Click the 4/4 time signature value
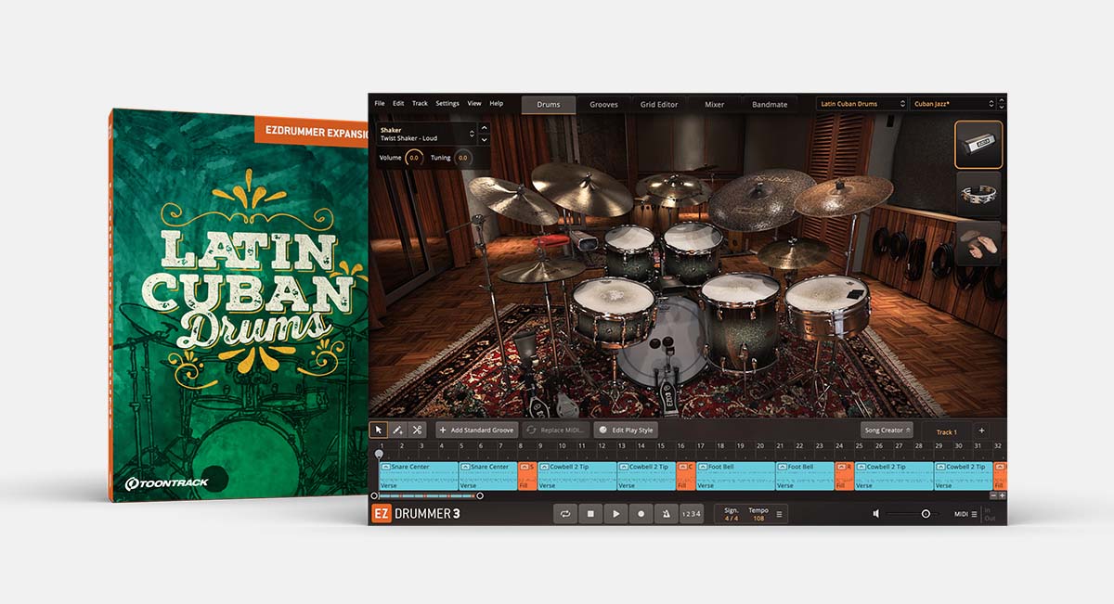The width and height of the screenshot is (1114, 604). pyautogui.click(x=732, y=519)
